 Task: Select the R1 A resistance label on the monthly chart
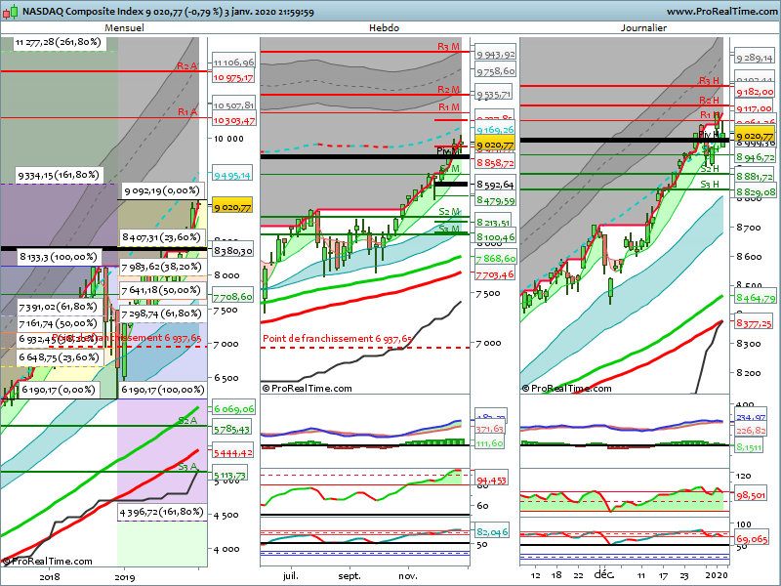[186, 112]
